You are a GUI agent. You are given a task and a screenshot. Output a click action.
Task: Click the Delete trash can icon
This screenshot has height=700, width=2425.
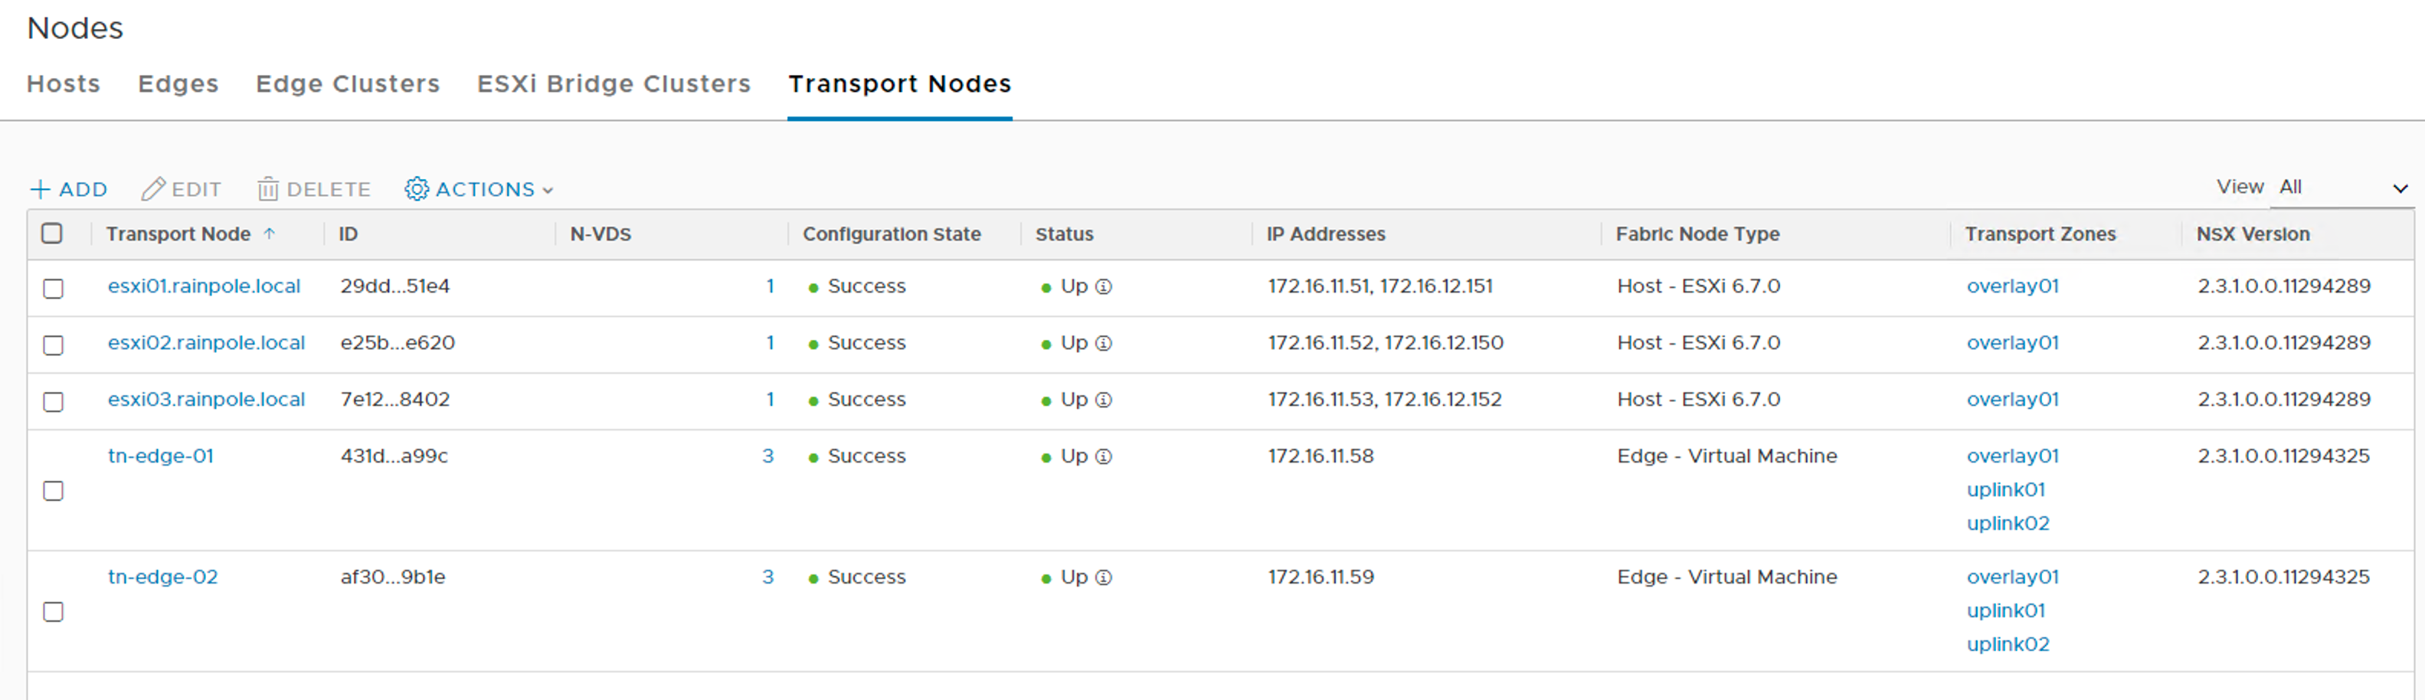pos(267,189)
